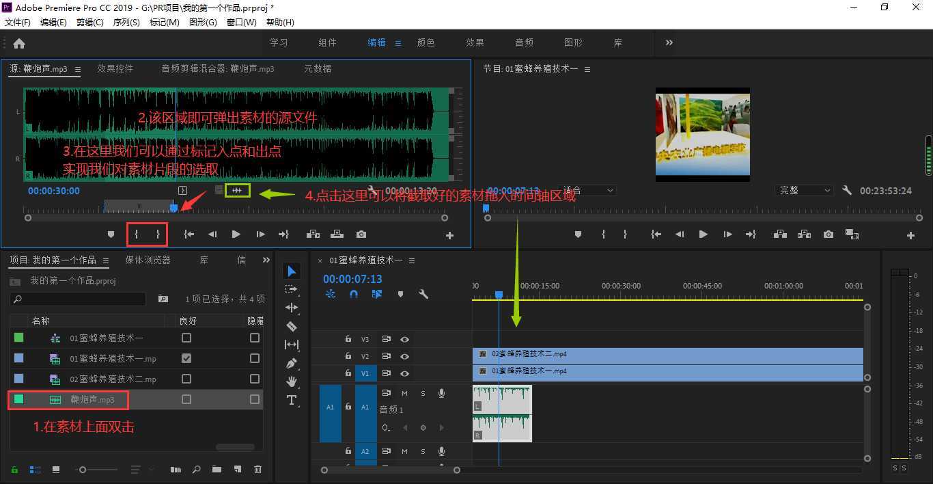Toggle Snap in the timeline
Image resolution: width=933 pixels, height=484 pixels.
coord(354,294)
